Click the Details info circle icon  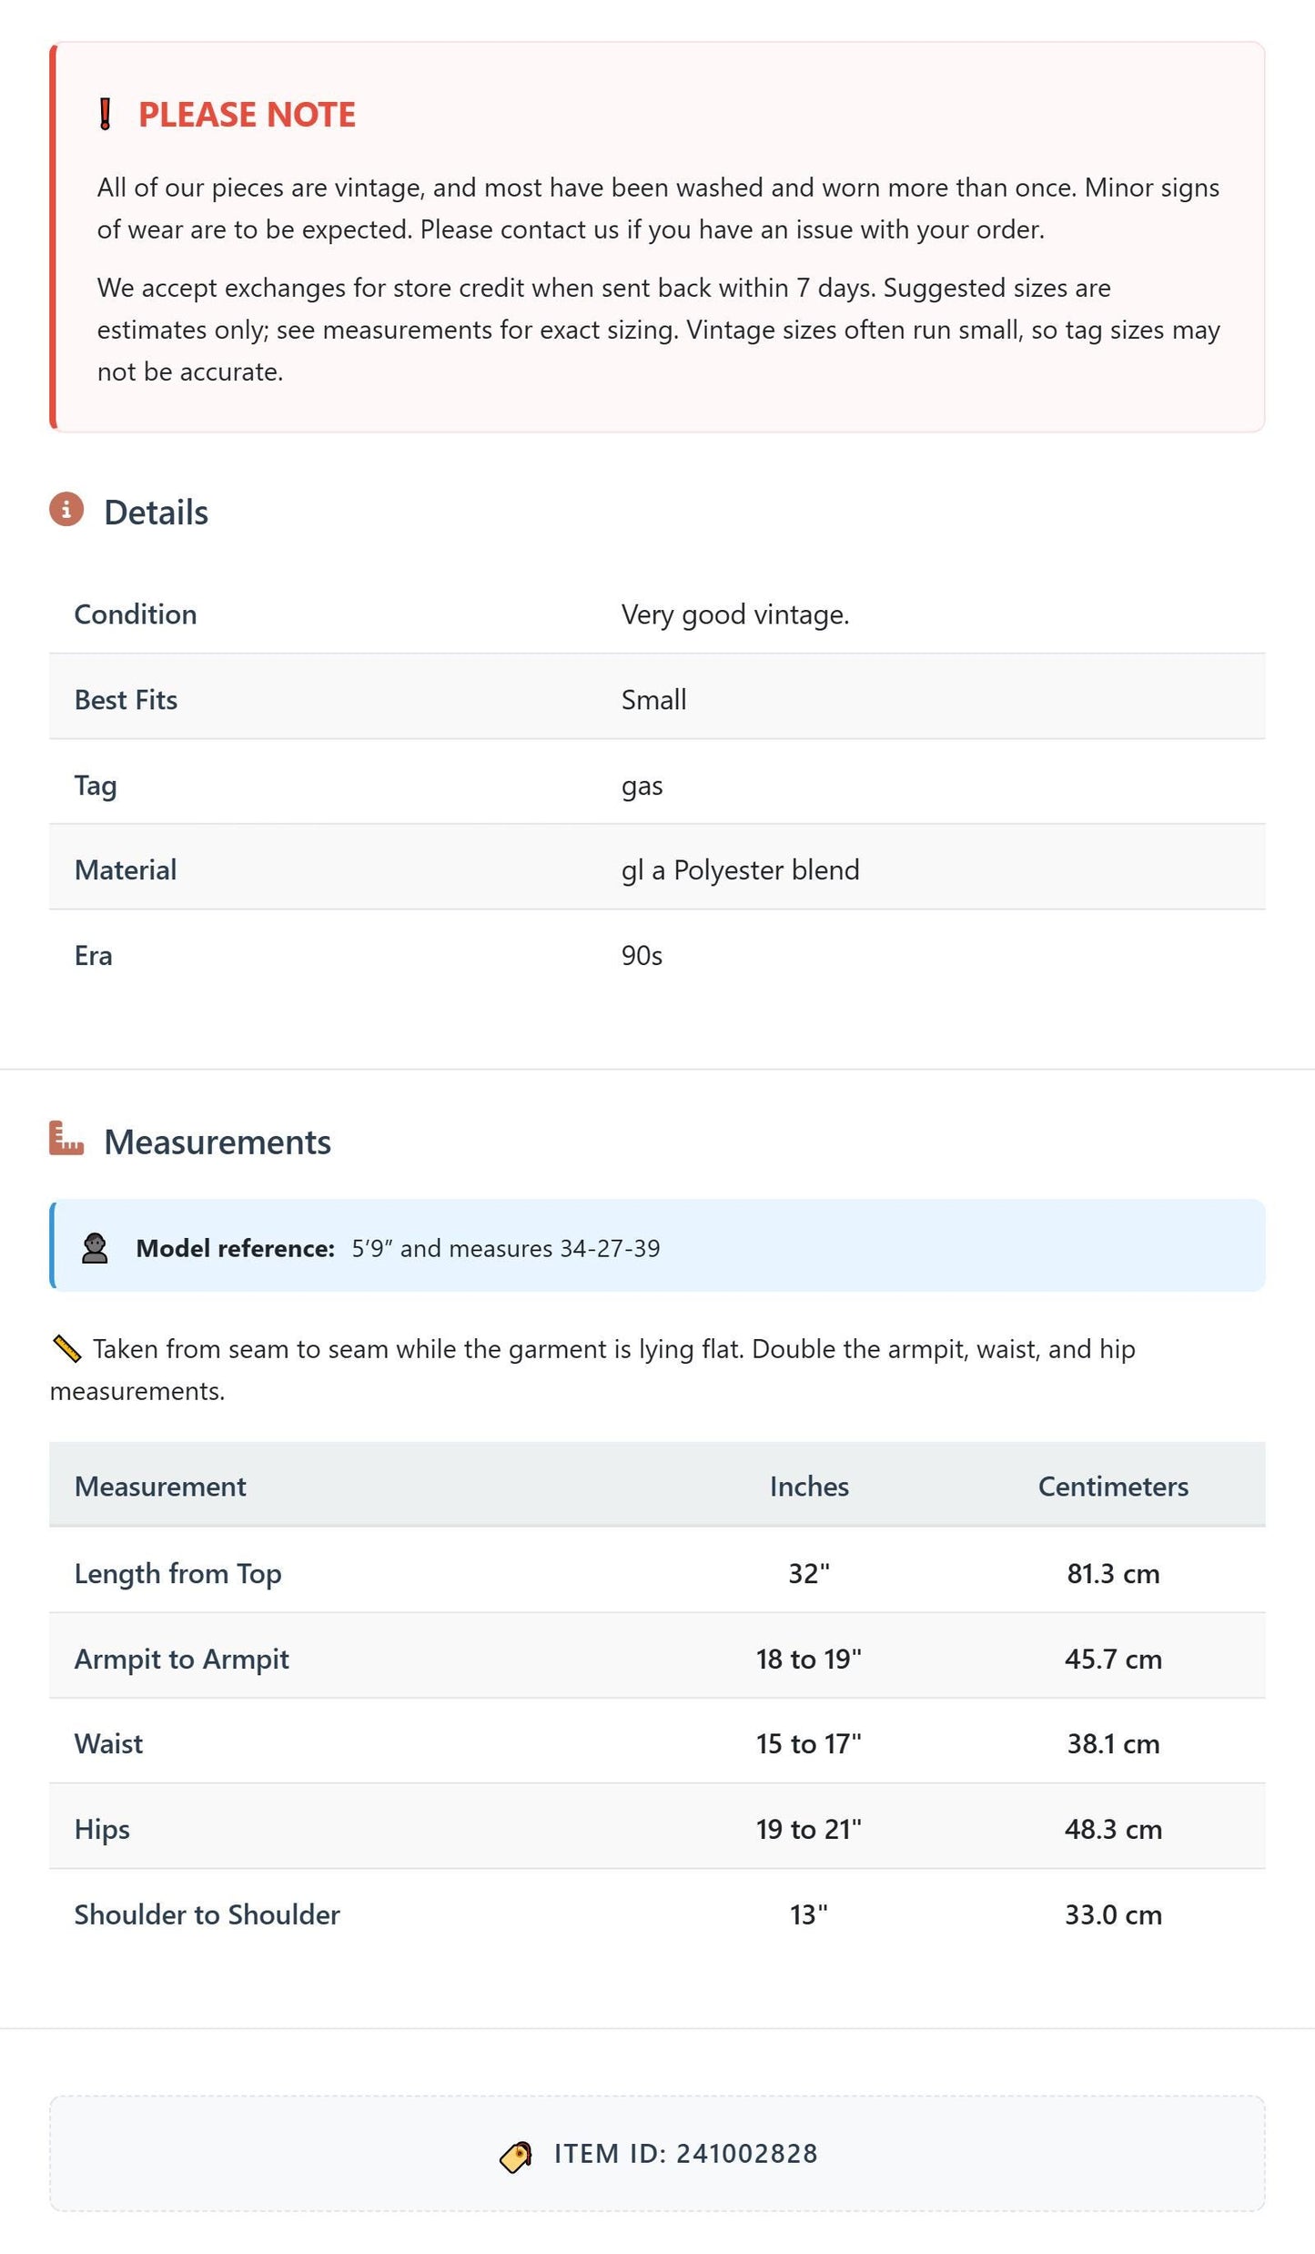[x=66, y=510]
